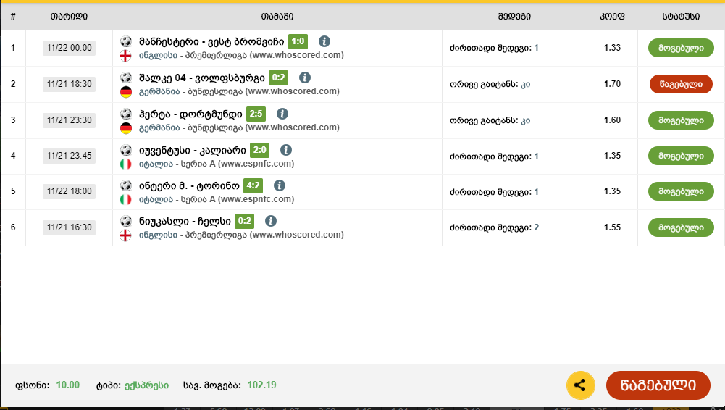Screen dimensions: 725x410
Task: Click the თამაში column header
Action: pos(277,17)
